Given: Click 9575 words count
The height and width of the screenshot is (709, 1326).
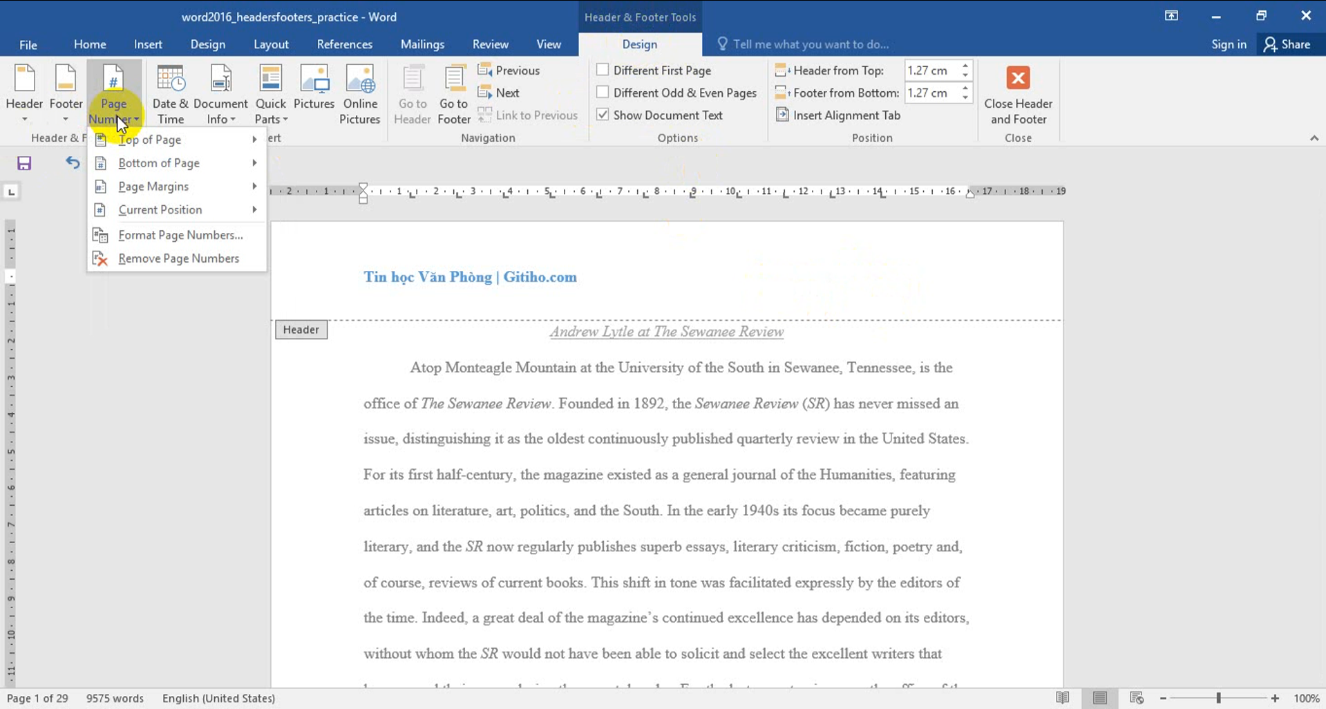Looking at the screenshot, I should pyautogui.click(x=115, y=699).
